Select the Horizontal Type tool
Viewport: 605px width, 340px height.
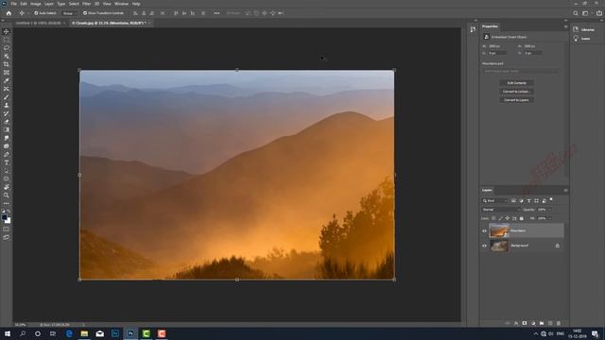click(7, 162)
